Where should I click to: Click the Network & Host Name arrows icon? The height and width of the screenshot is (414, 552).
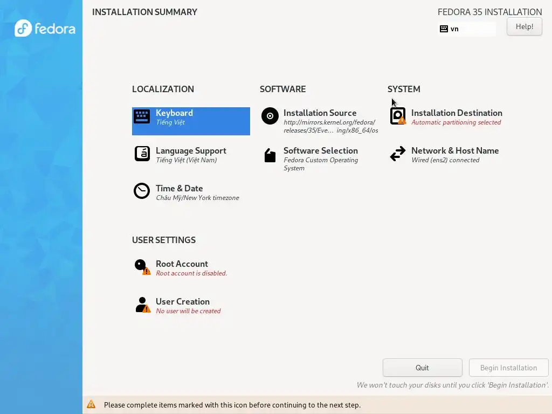click(x=398, y=154)
